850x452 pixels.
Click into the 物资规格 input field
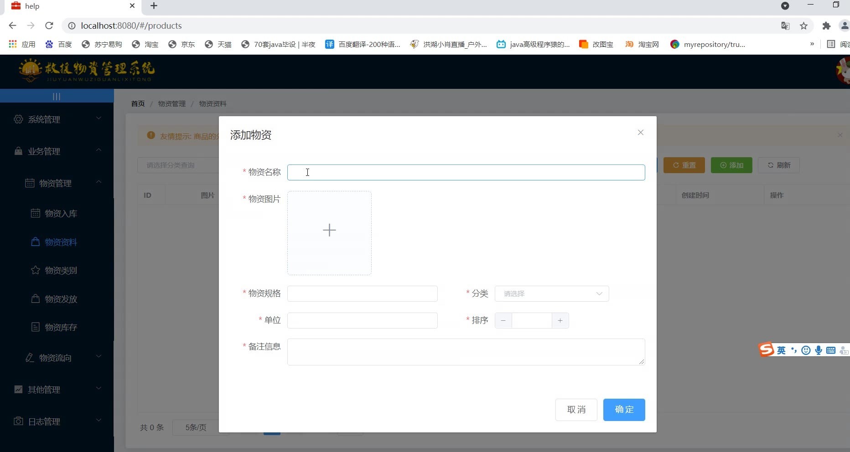tap(363, 294)
